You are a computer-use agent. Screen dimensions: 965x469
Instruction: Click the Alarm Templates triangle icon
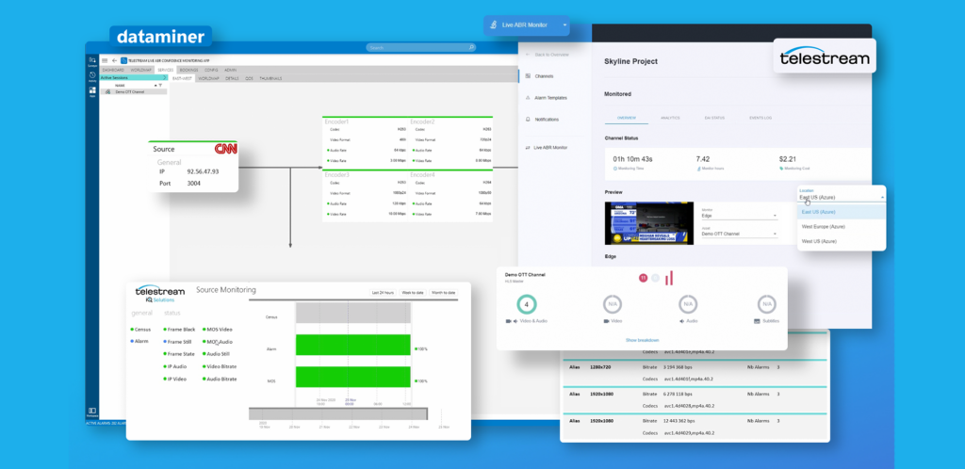[528, 98]
